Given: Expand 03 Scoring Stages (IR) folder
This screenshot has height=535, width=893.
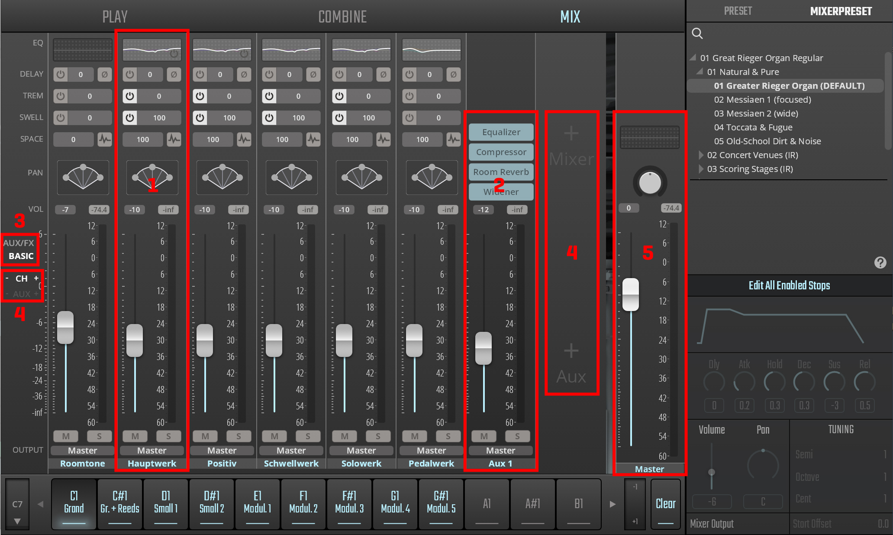Looking at the screenshot, I should (701, 169).
